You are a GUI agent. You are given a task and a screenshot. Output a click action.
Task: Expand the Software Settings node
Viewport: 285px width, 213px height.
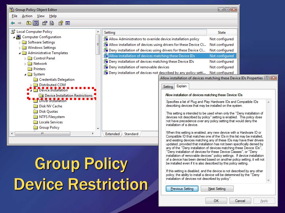click(20, 43)
